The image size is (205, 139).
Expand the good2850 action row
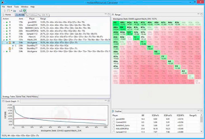click(4, 22)
